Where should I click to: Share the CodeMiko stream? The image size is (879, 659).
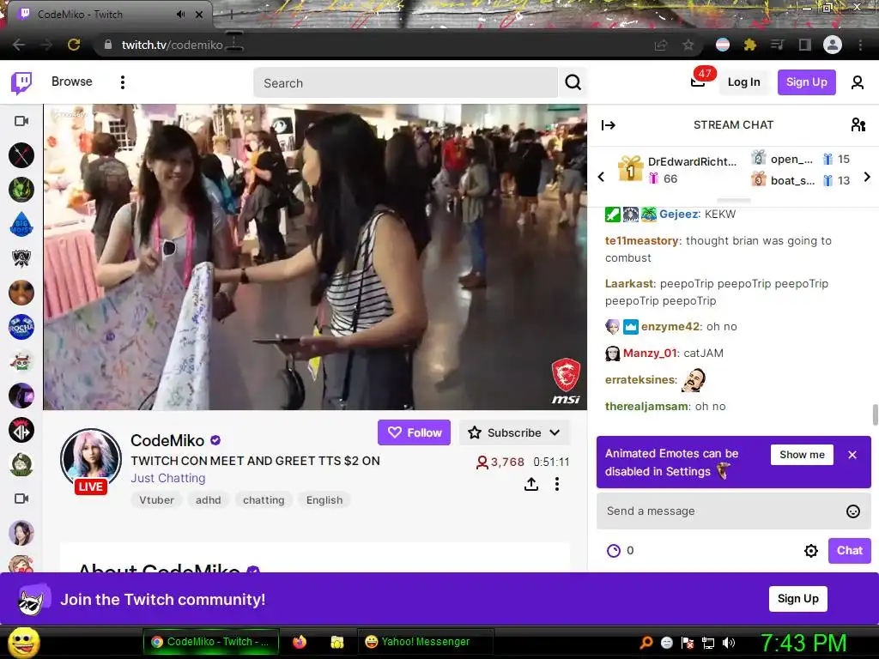[x=530, y=484]
